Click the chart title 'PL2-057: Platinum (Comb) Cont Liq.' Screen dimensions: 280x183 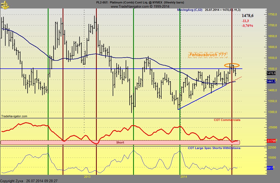125,2
